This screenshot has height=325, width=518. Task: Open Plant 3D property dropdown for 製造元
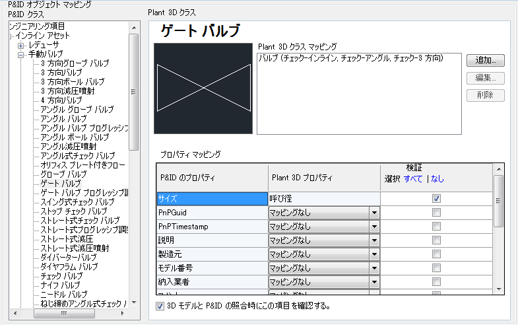click(374, 254)
